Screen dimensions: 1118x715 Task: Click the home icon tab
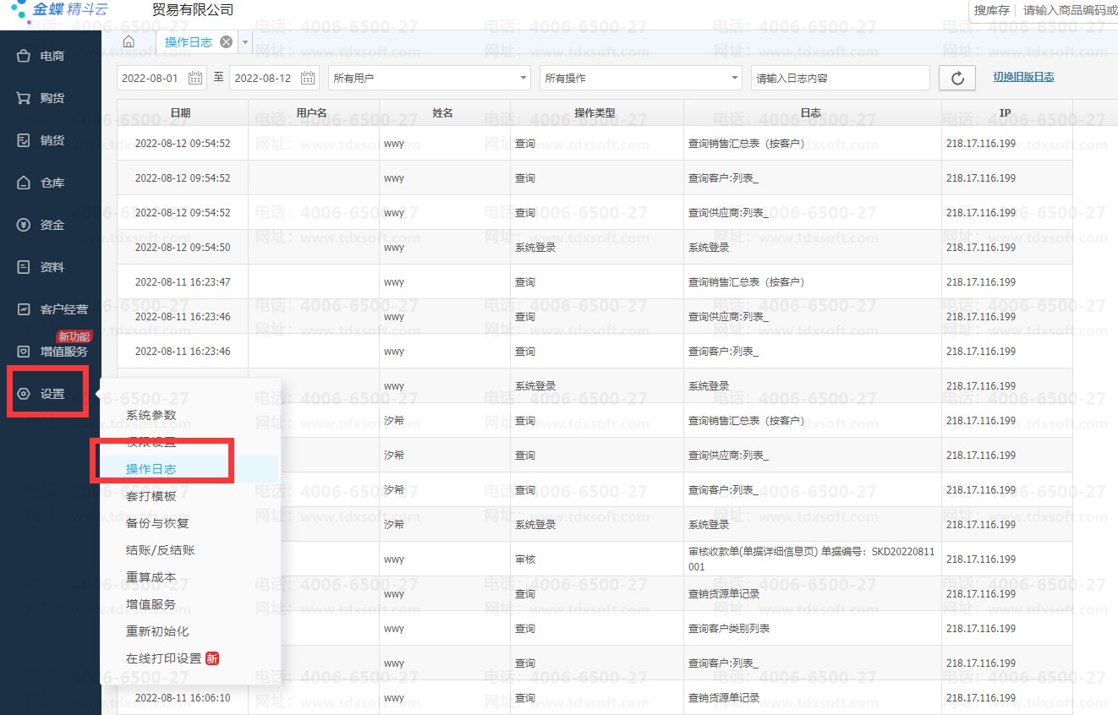tap(129, 42)
